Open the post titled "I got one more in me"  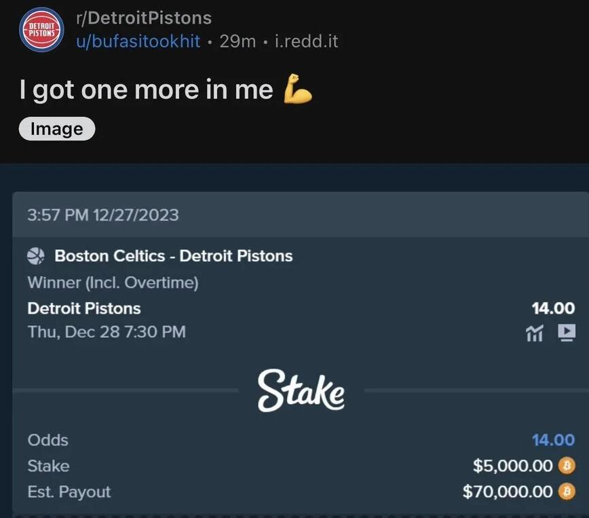click(146, 90)
